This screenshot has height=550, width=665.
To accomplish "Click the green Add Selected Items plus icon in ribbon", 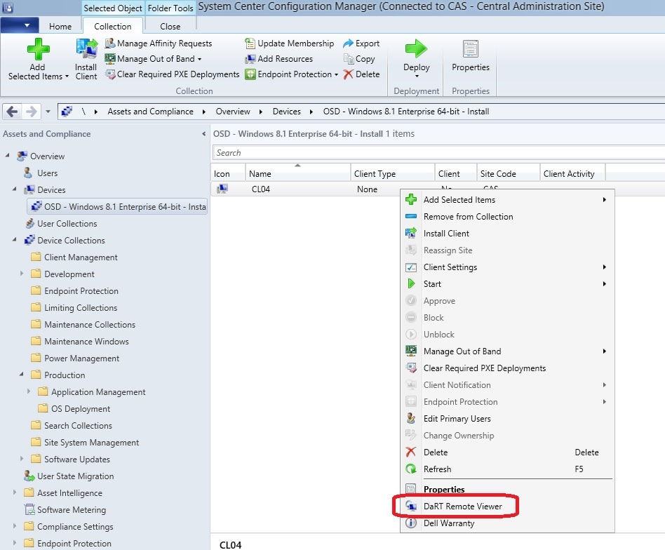I will coord(38,49).
